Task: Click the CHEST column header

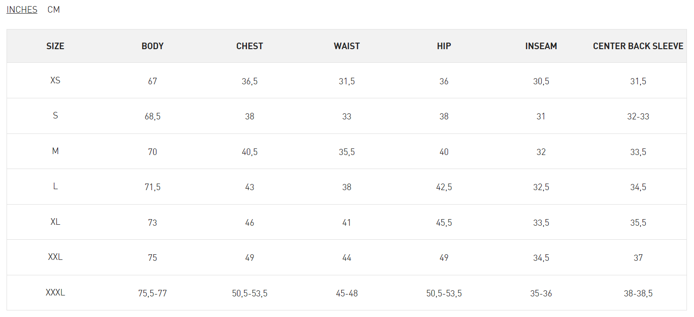Action: (x=250, y=46)
